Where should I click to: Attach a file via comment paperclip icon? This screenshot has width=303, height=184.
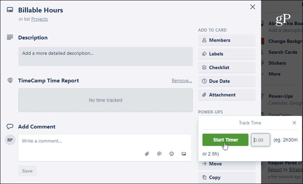click(x=147, y=154)
